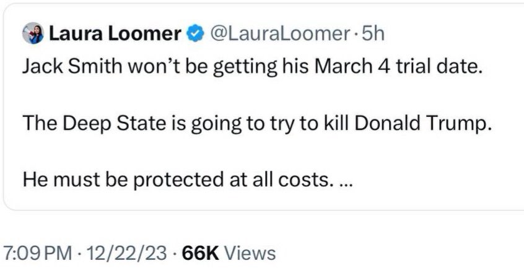Open the @LauraLoomer handle link

[x=280, y=35]
